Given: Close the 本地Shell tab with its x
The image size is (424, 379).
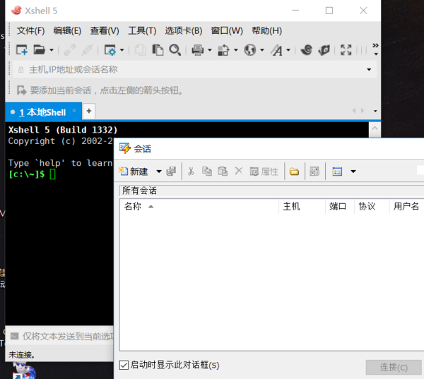Looking at the screenshot, I should 74,111.
